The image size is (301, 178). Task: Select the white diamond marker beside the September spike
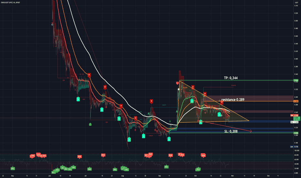(x=179, y=89)
